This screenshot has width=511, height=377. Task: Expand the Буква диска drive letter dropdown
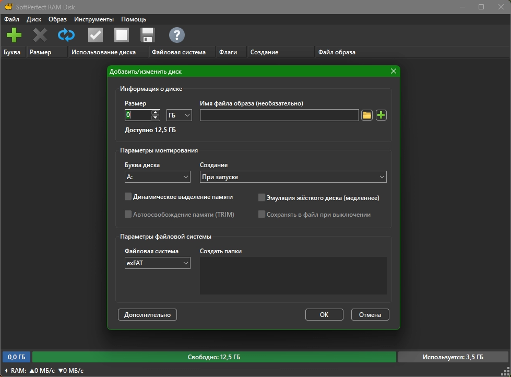click(x=157, y=177)
